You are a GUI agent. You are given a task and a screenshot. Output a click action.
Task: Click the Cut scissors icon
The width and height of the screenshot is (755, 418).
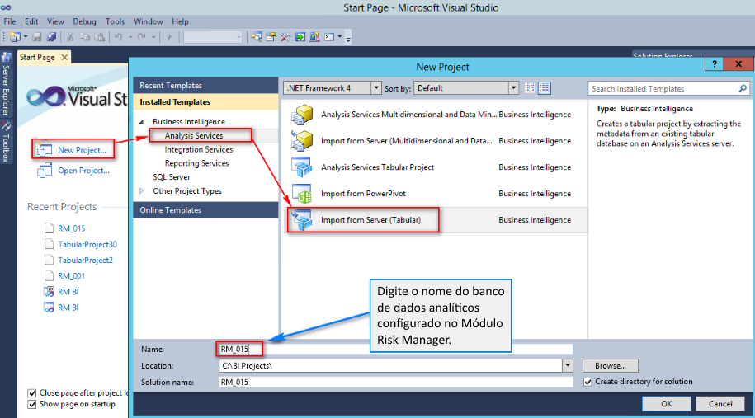click(x=70, y=37)
